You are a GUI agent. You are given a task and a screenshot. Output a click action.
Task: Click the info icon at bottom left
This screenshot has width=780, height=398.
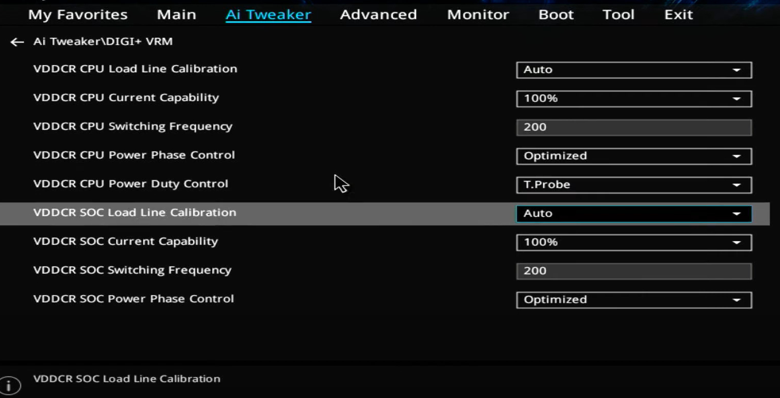(x=10, y=385)
